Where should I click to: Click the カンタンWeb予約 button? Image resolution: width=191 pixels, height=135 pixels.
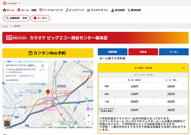[x=48, y=53]
